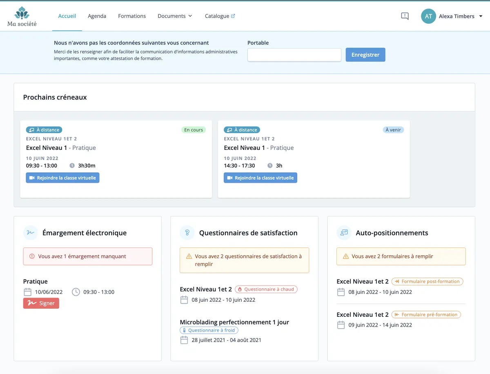
Task: Click the warning triangle in formulaires alert
Action: click(x=346, y=256)
